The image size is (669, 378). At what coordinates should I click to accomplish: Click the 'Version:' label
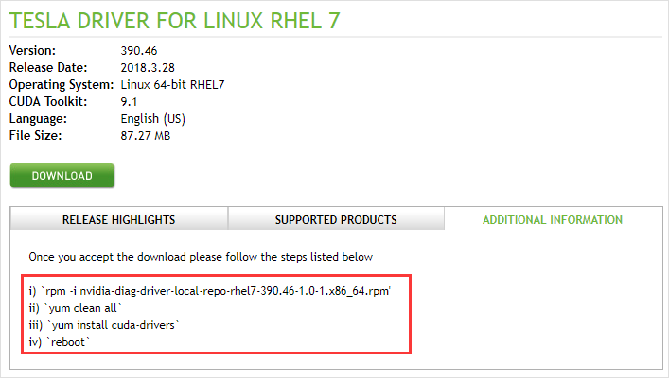point(32,51)
